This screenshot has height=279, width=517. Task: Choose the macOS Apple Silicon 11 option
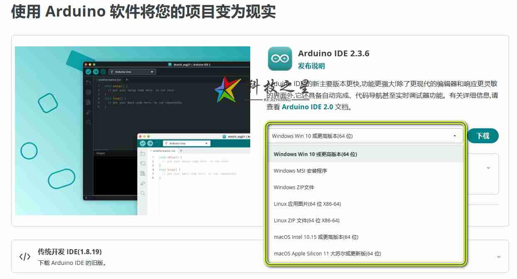[327, 254]
